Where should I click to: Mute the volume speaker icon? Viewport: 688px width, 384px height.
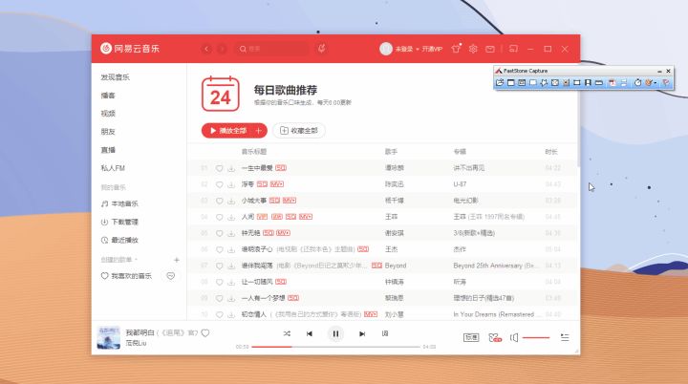click(514, 337)
